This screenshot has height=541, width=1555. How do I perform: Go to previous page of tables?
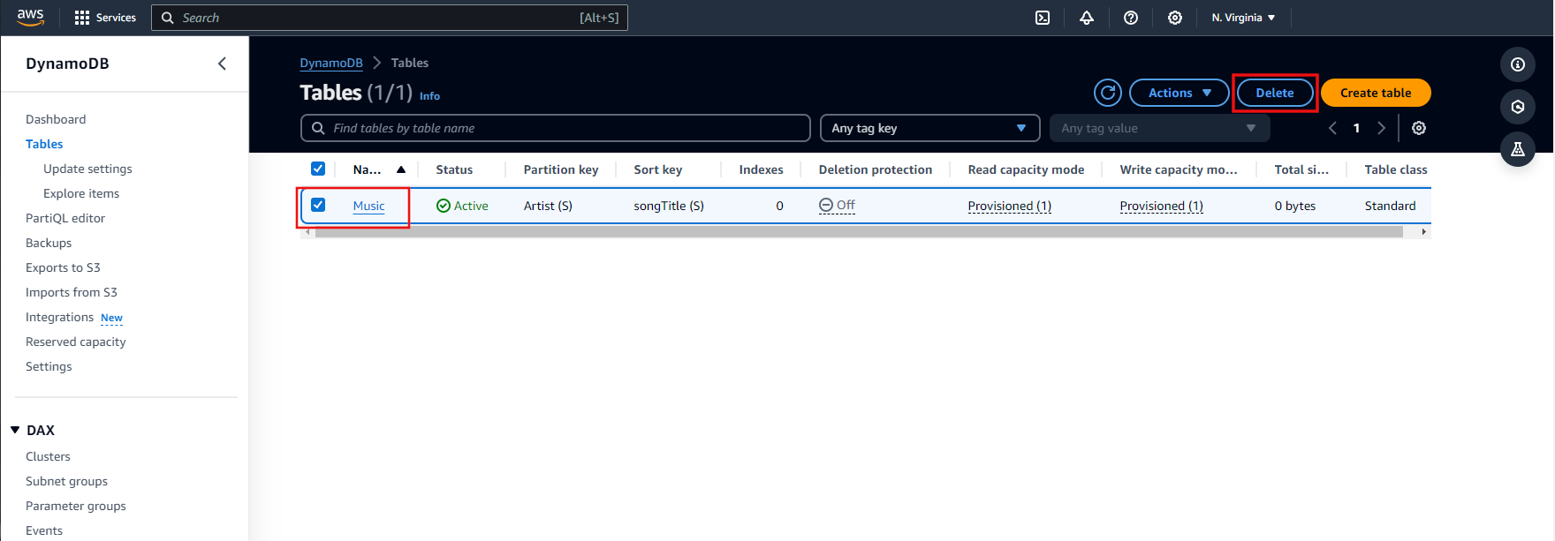click(1332, 128)
